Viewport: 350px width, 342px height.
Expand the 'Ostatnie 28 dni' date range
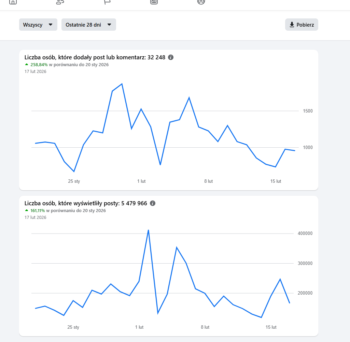(88, 25)
